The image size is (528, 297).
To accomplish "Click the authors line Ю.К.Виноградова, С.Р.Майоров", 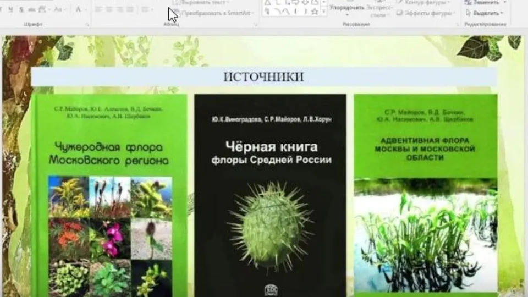I will (271, 119).
